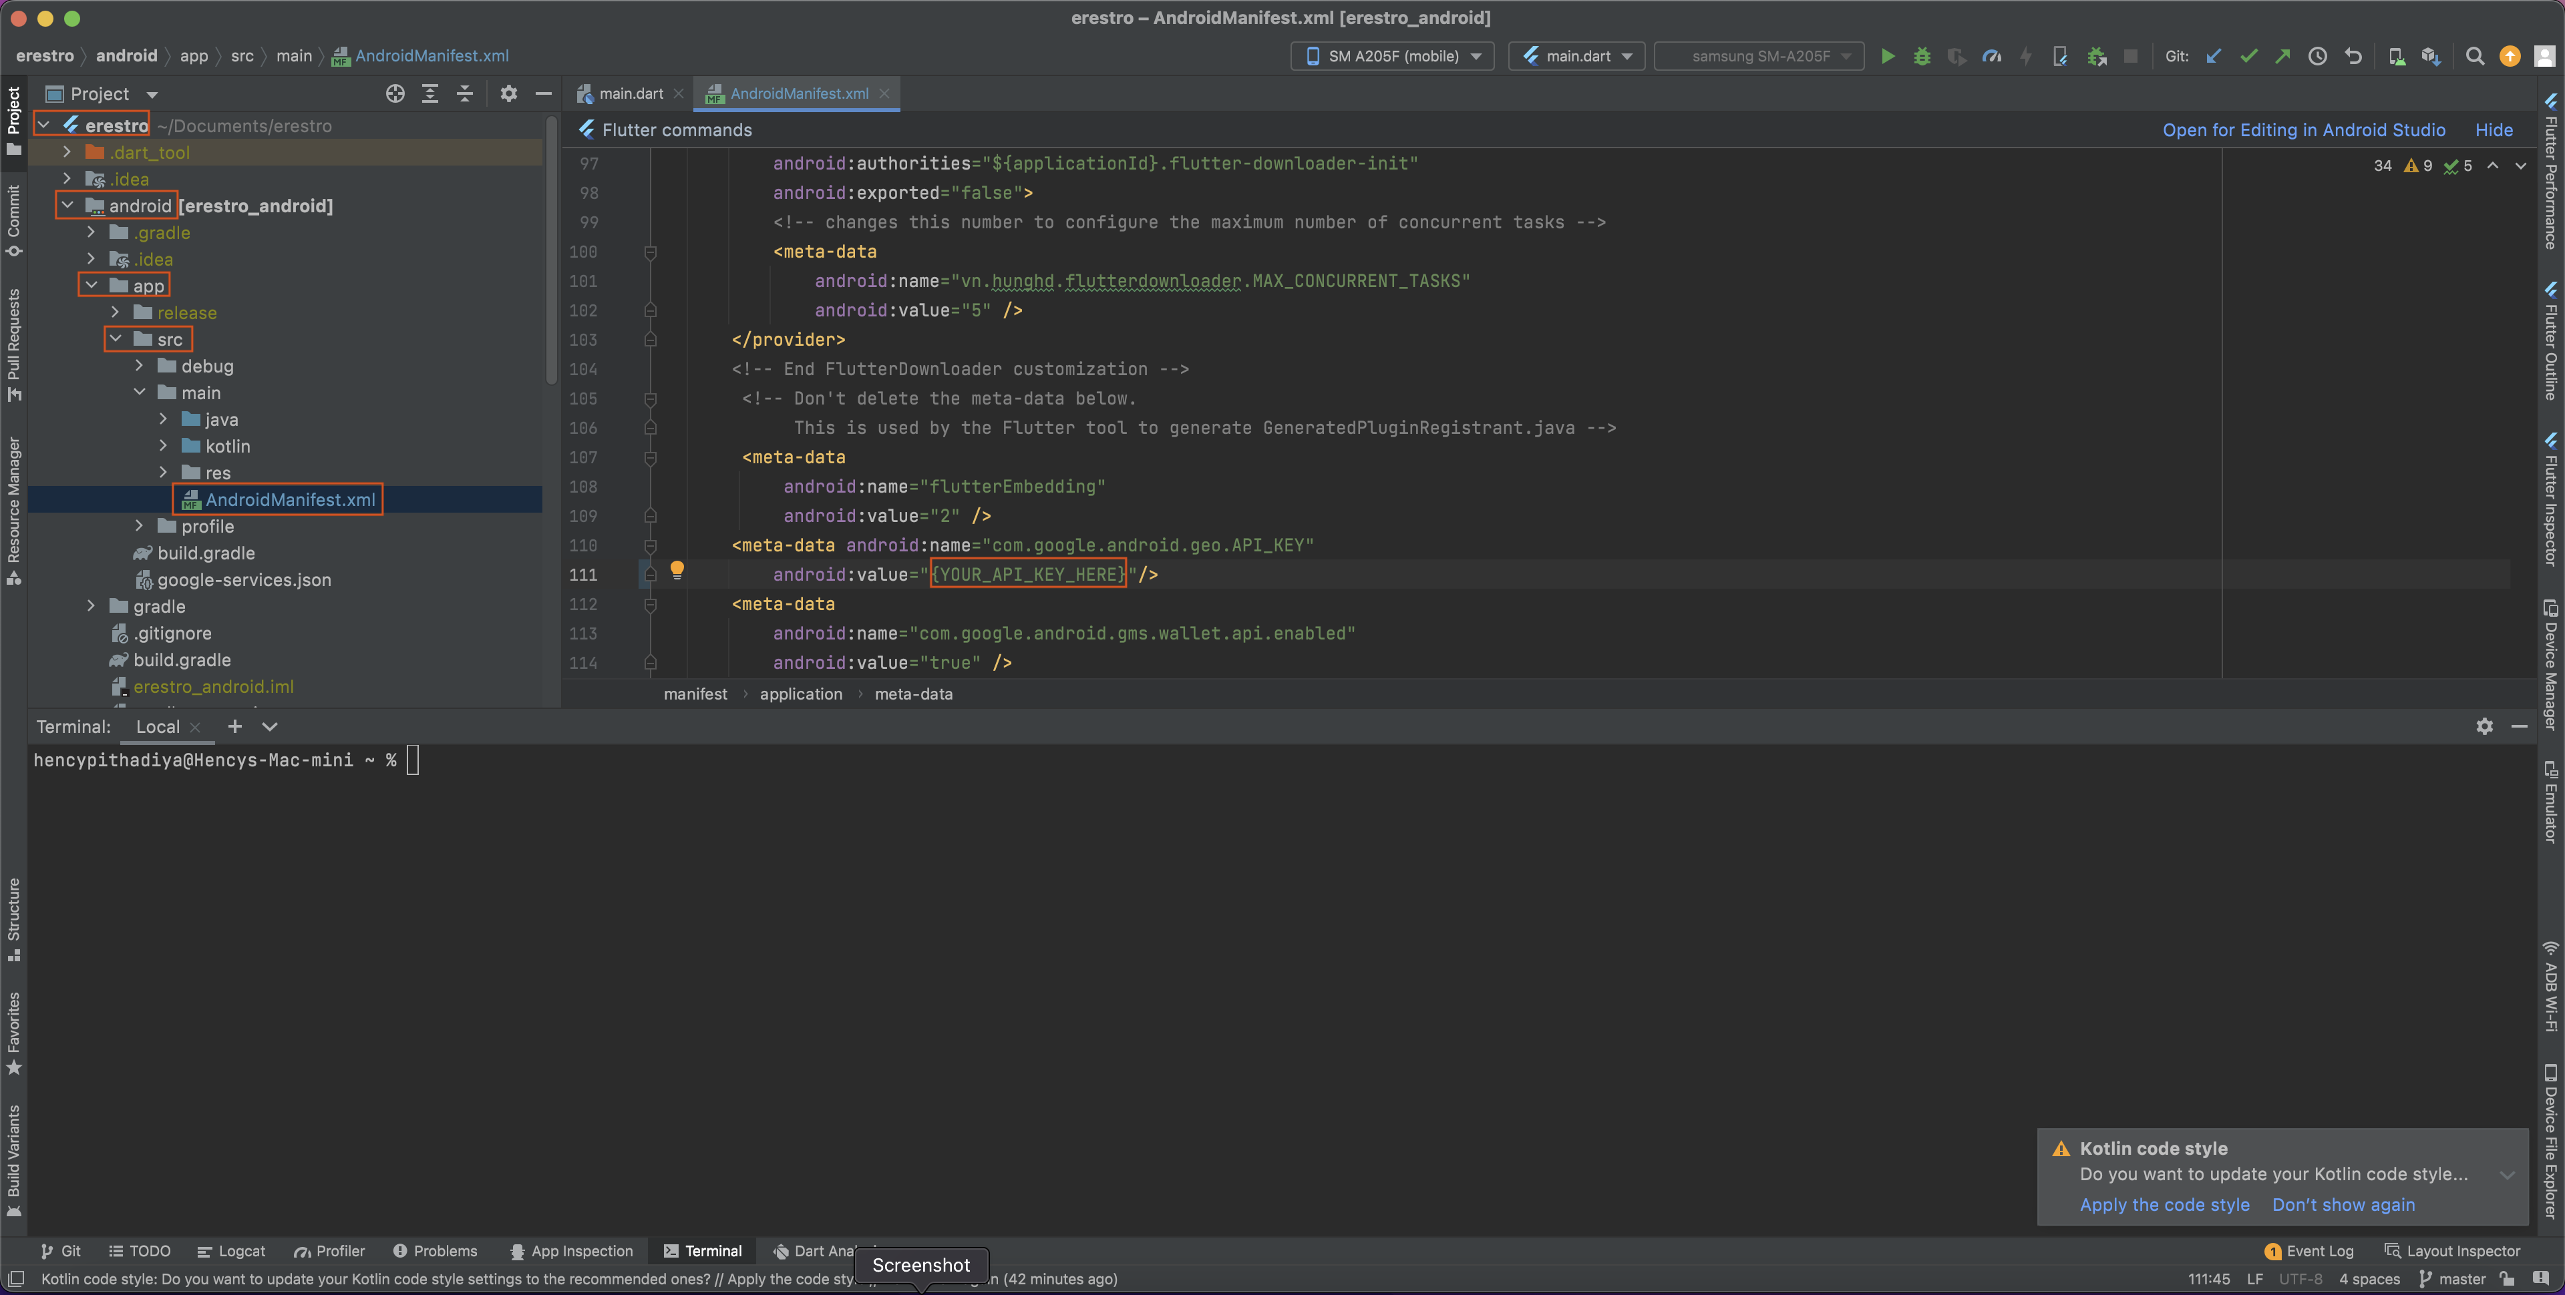Open the Profiler tool tab
2565x1295 pixels.
(329, 1251)
